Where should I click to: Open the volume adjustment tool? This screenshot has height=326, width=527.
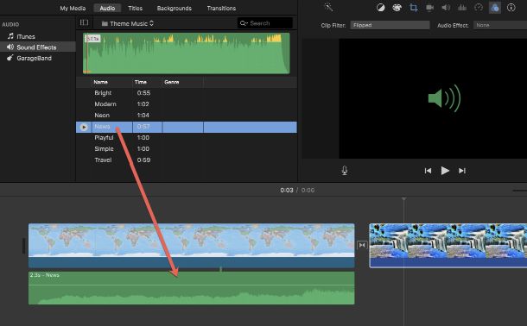click(446, 8)
